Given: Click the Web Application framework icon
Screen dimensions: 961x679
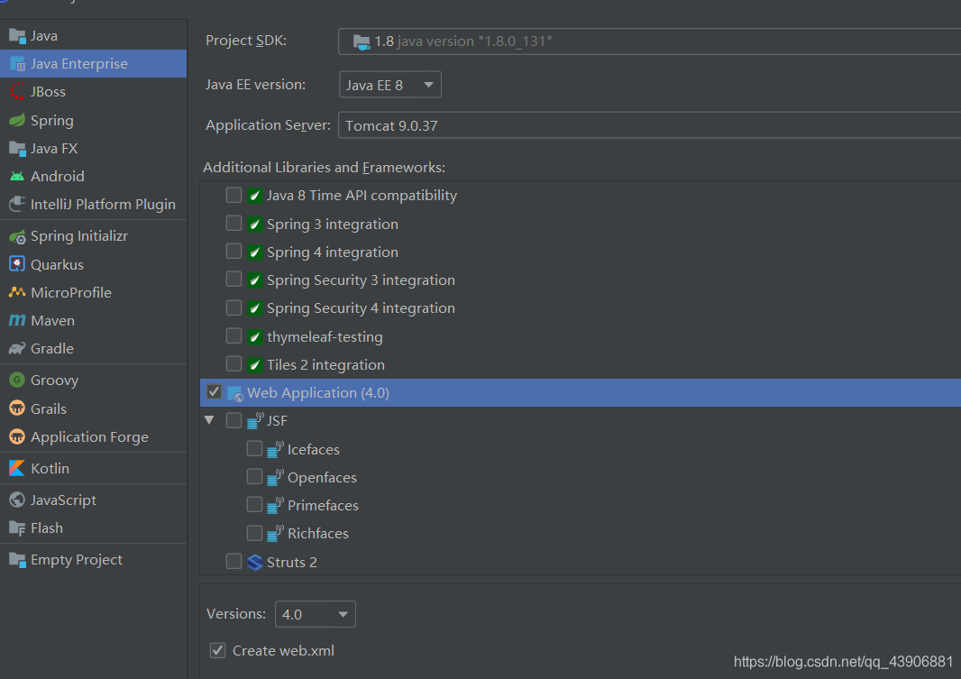Looking at the screenshot, I should tap(235, 393).
